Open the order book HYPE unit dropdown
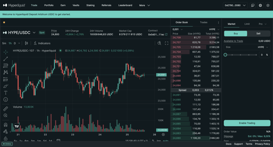 point(214,29)
